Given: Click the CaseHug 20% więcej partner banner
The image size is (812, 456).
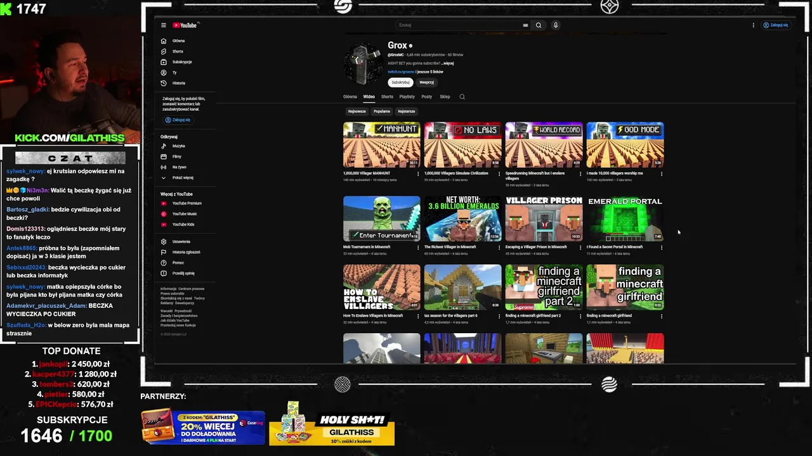Looking at the screenshot, I should pyautogui.click(x=203, y=426).
